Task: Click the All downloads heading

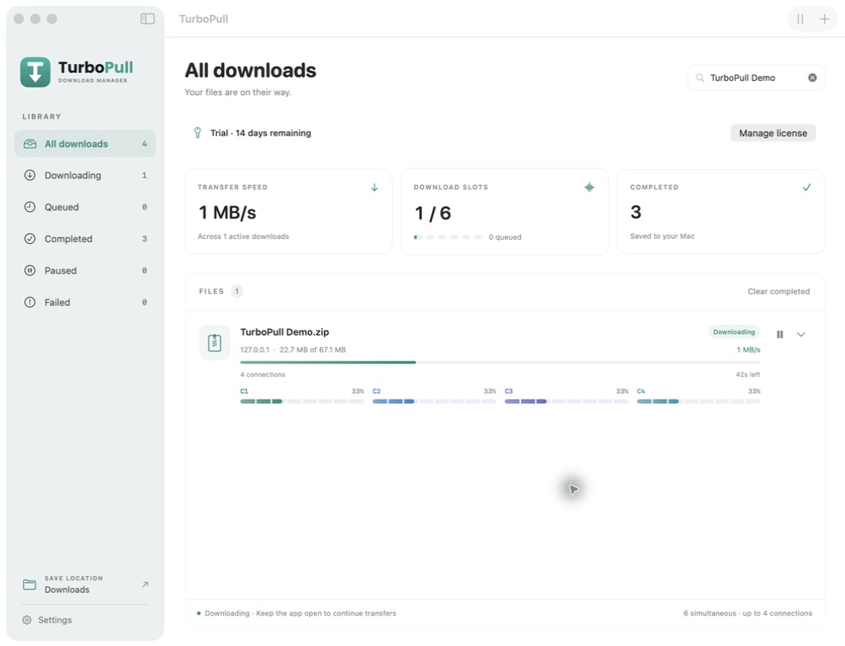Action: click(x=251, y=71)
